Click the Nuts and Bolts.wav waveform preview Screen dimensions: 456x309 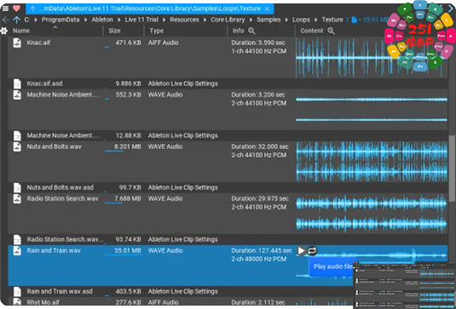click(x=372, y=162)
